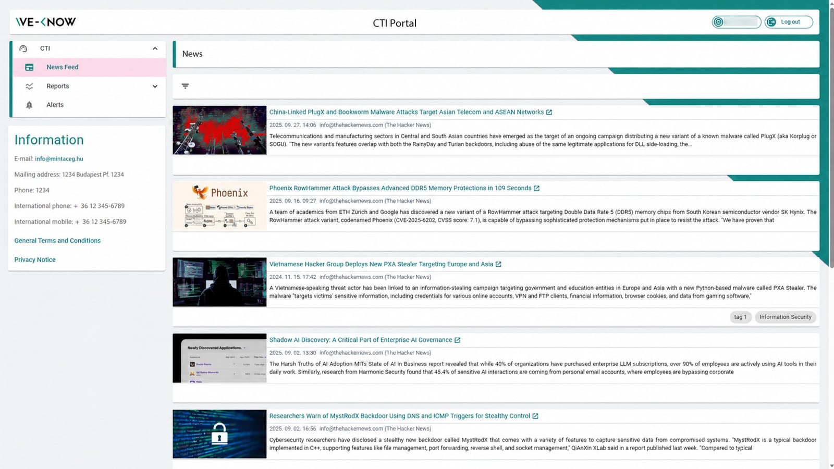Open external link icon for PXA Stealer article

[498, 264]
